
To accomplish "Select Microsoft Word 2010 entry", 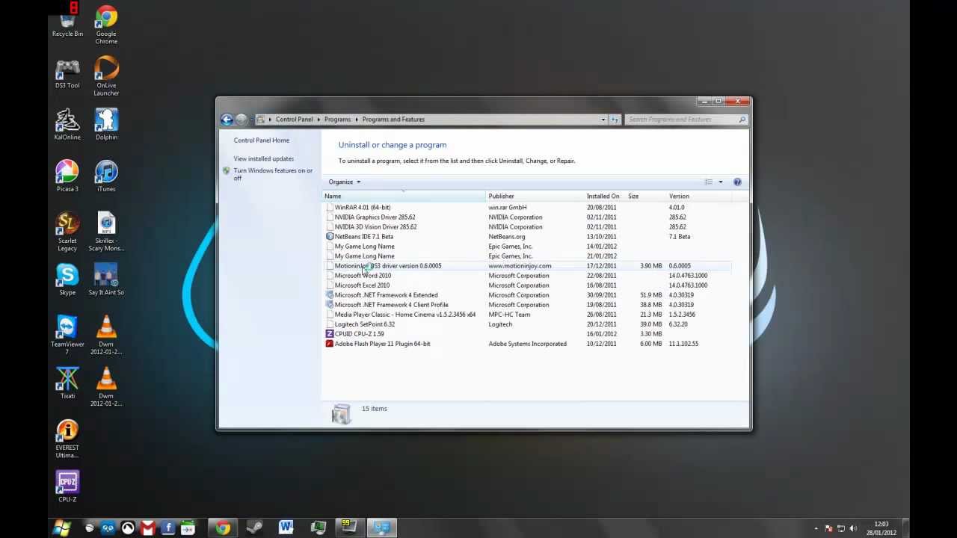I will click(x=528, y=275).
